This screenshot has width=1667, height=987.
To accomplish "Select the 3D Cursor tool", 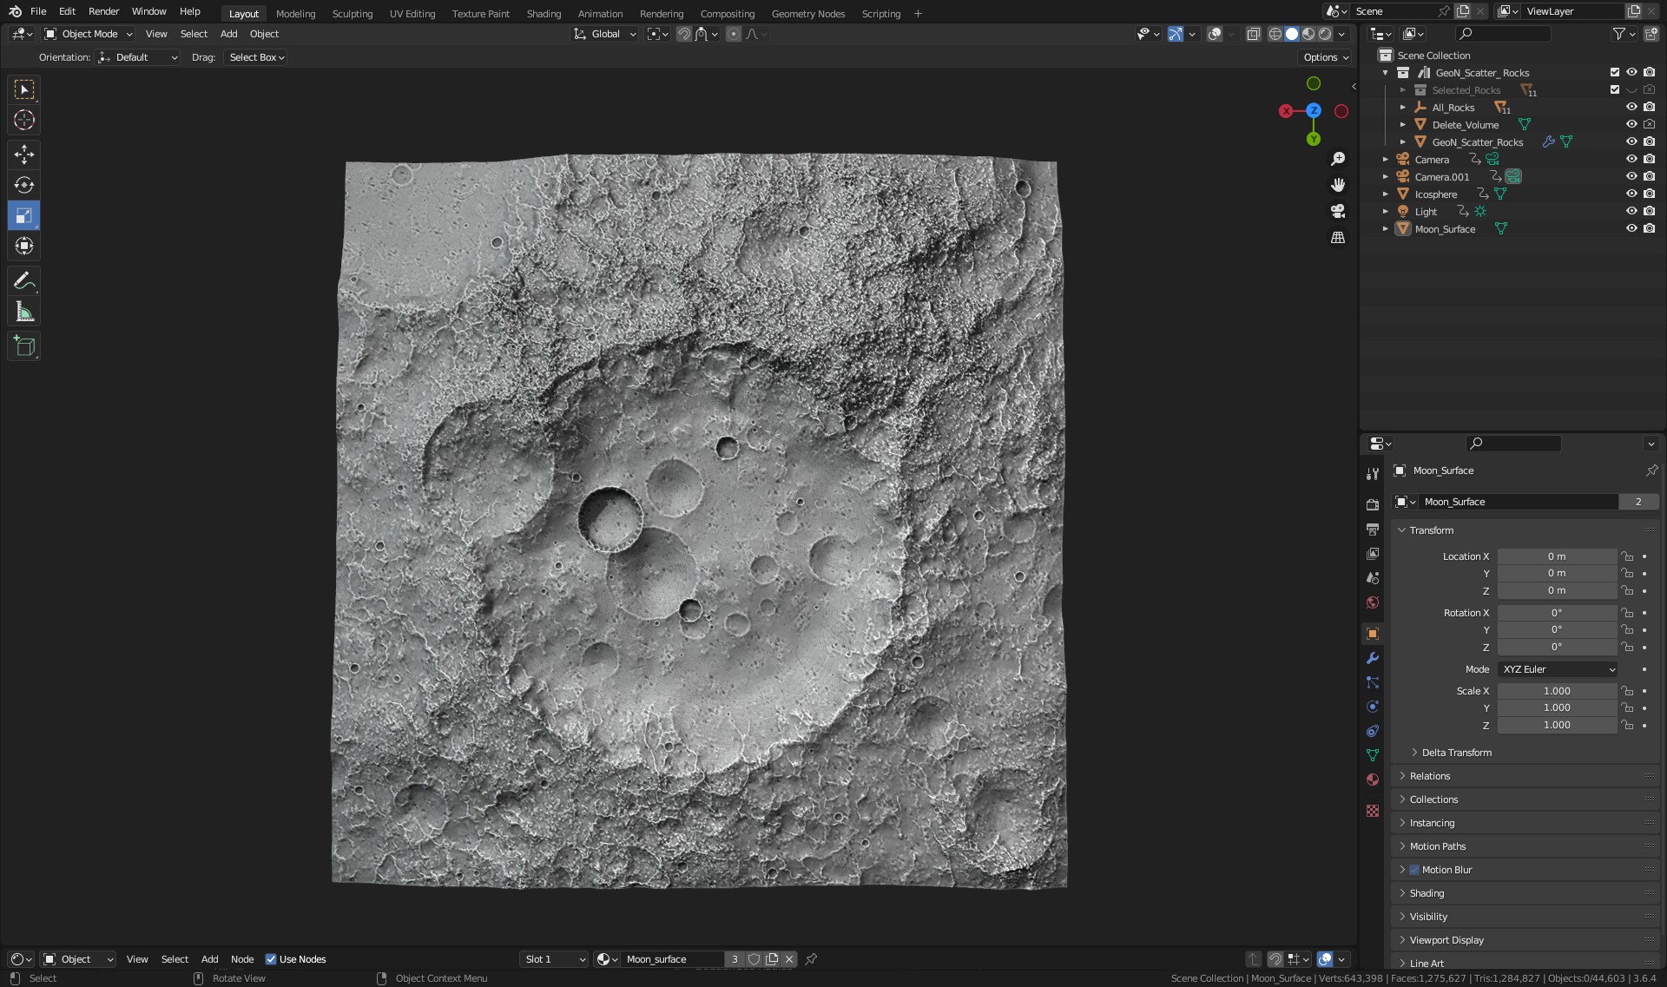I will [x=24, y=120].
